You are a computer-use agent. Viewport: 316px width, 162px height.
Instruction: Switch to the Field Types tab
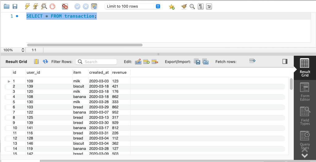pos(305,116)
